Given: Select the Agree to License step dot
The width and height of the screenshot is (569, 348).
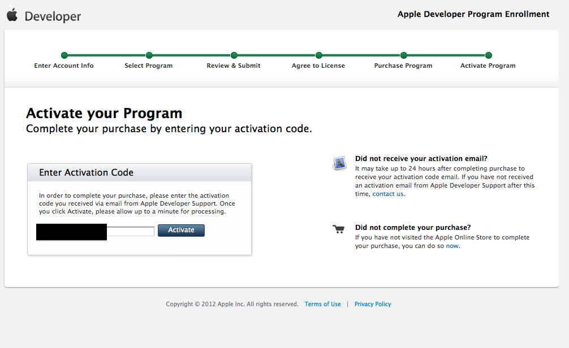Looking at the screenshot, I should 318,55.
